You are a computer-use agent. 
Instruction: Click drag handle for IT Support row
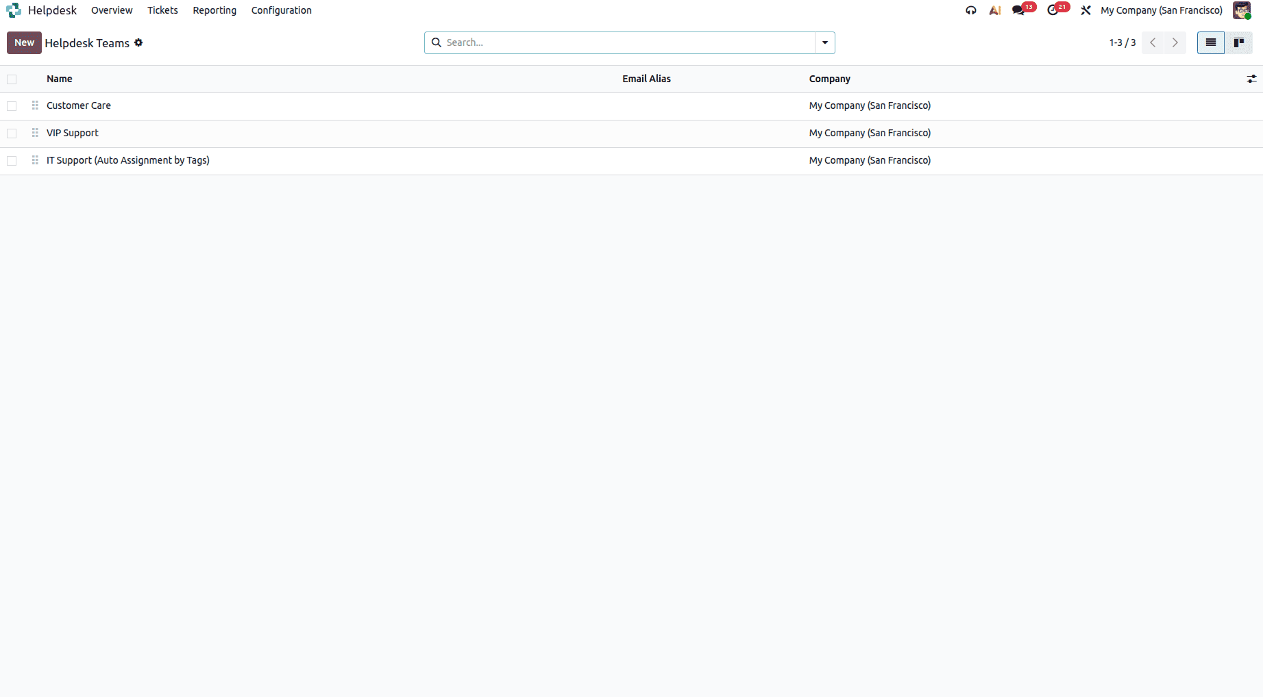pos(35,160)
